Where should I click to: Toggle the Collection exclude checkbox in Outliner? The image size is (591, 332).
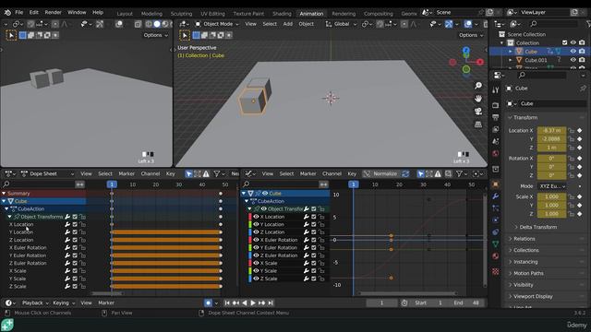pos(564,42)
